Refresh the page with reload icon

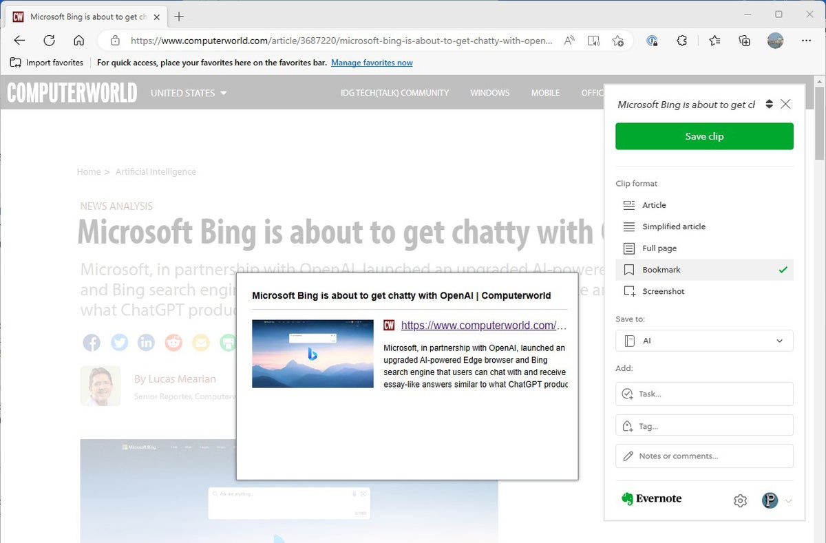50,41
